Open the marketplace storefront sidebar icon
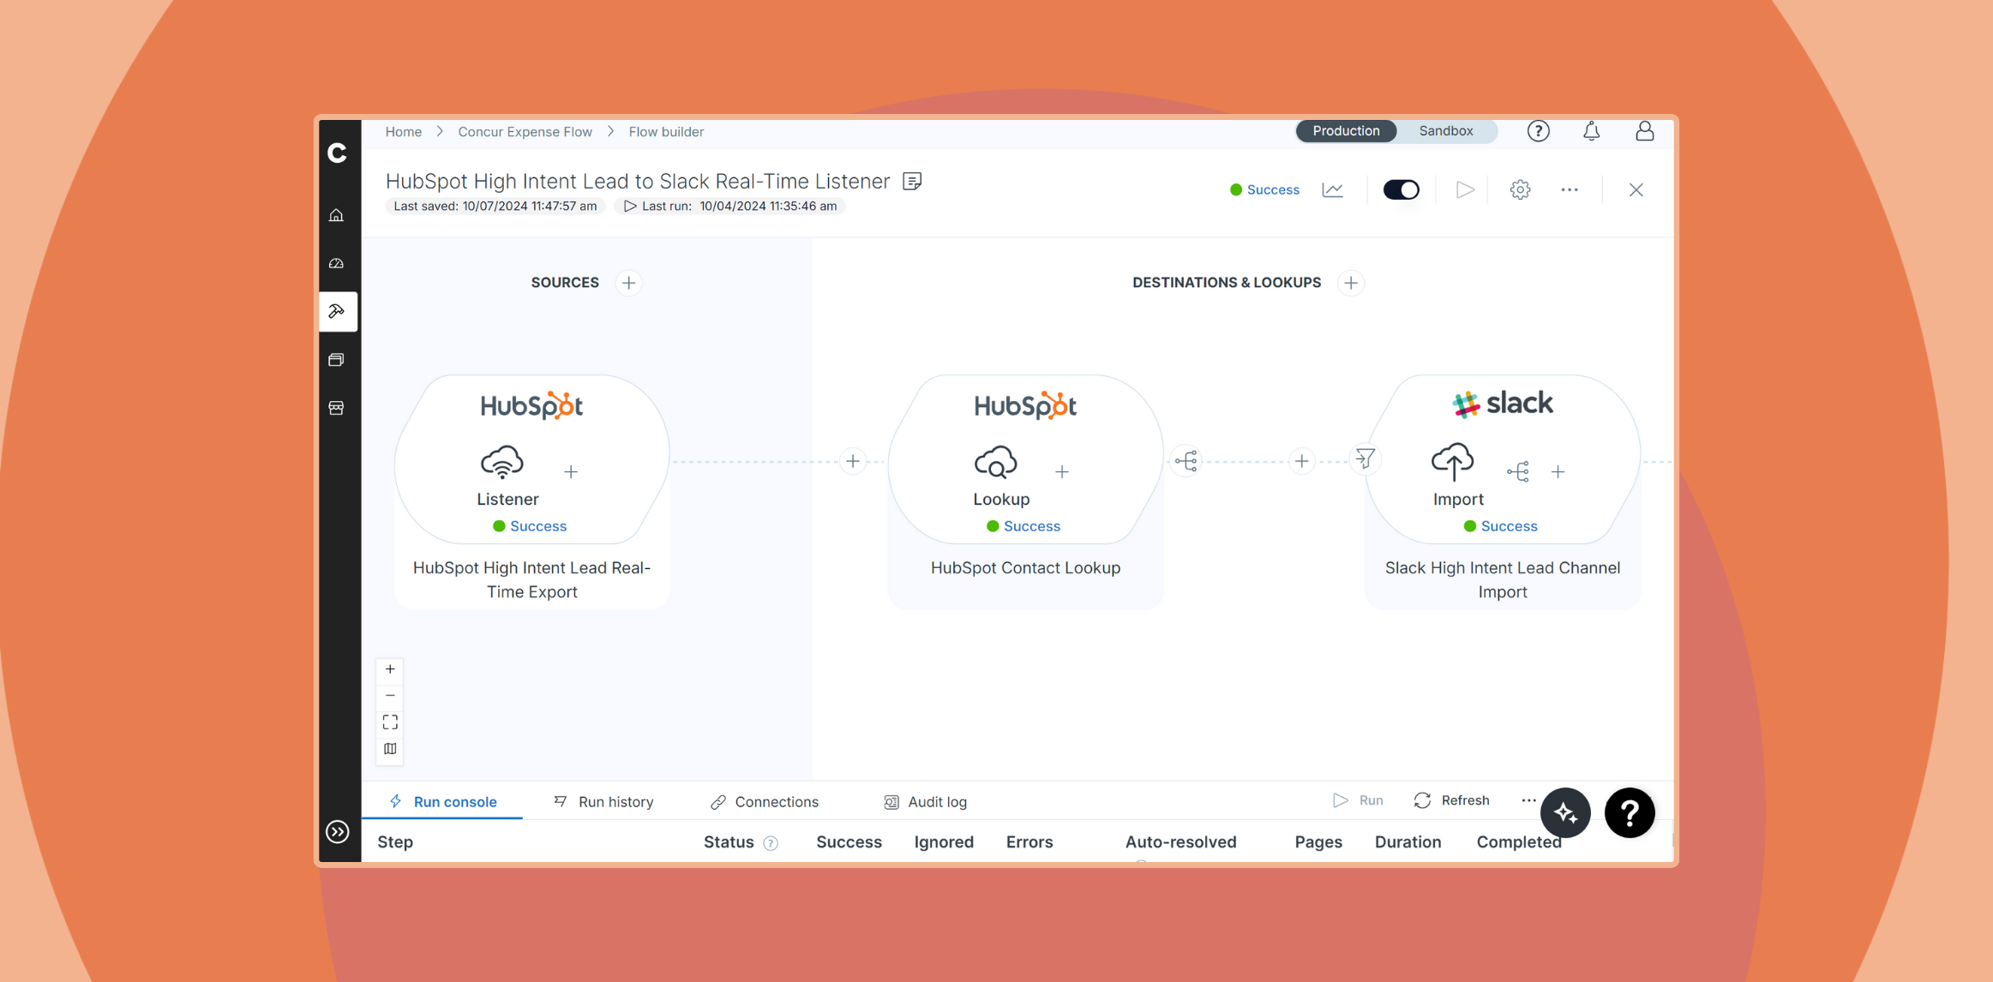This screenshot has height=982, width=1993. click(337, 408)
